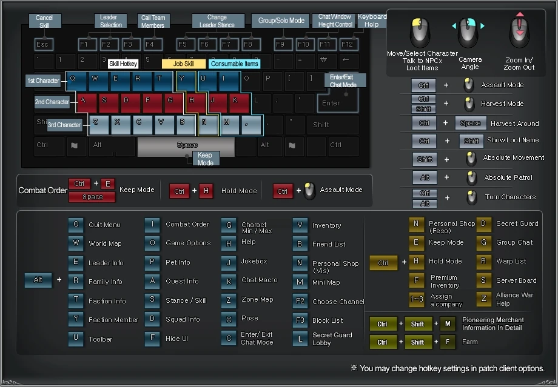Click the Cancel Skill label above Esc
This screenshot has width=558, height=387.
[44, 22]
